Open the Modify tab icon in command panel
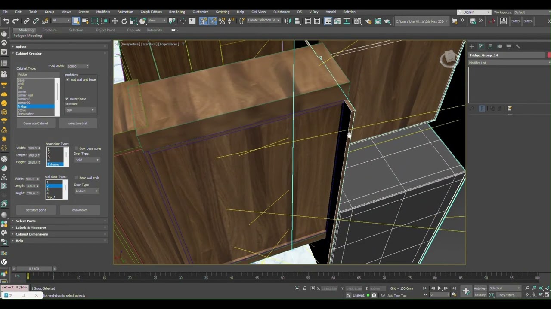 pyautogui.click(x=481, y=46)
